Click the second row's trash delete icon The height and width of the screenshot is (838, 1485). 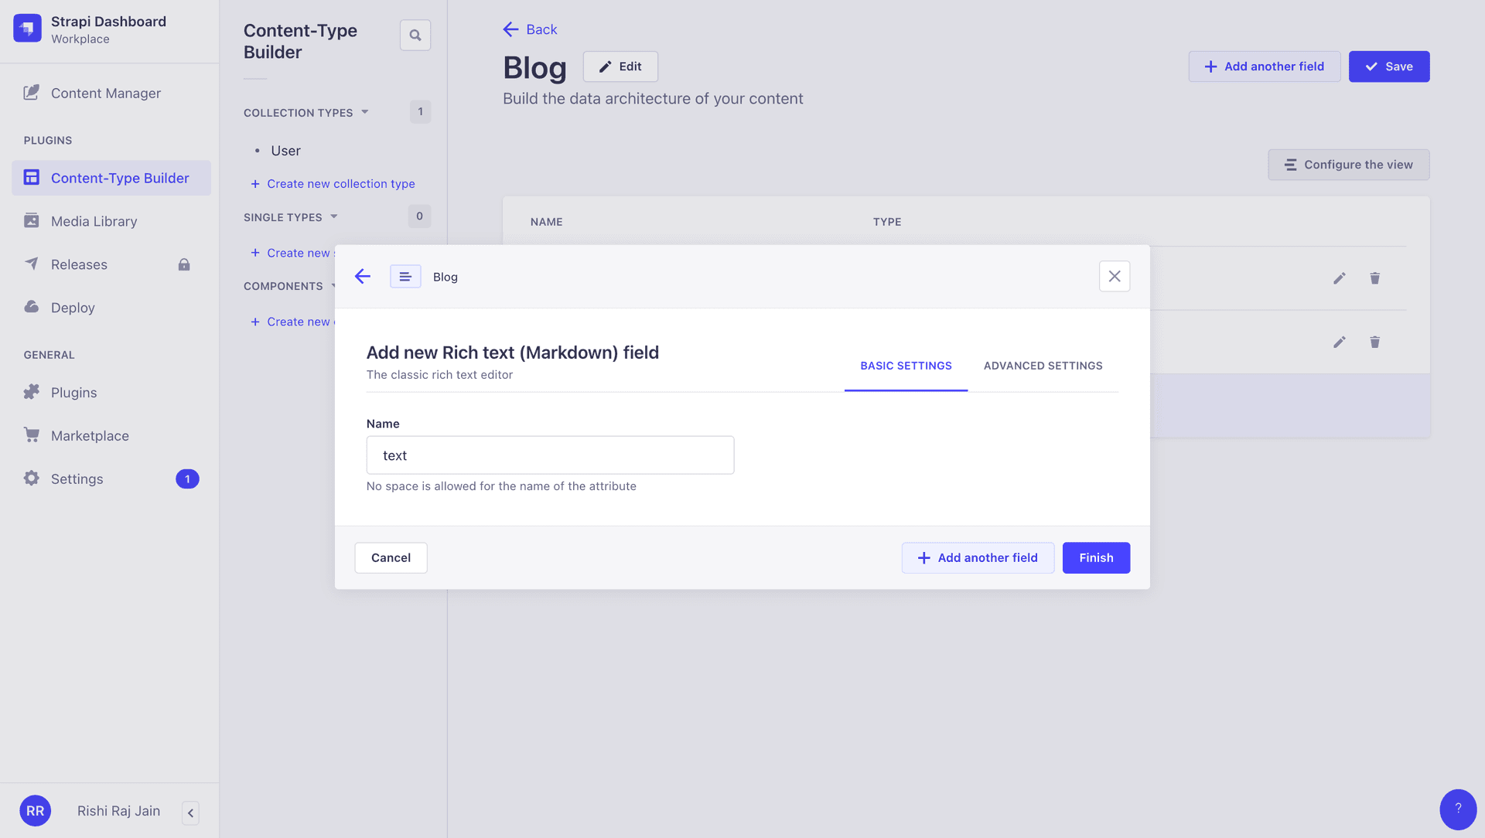[1374, 342]
